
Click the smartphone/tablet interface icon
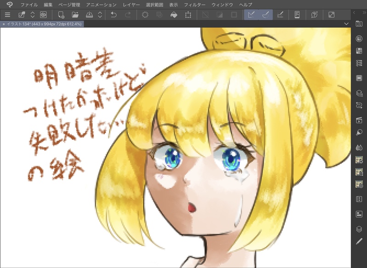297,15
